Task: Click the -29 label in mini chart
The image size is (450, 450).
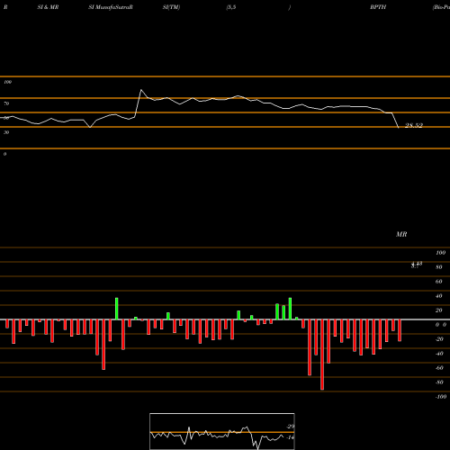Action: pos(290,427)
